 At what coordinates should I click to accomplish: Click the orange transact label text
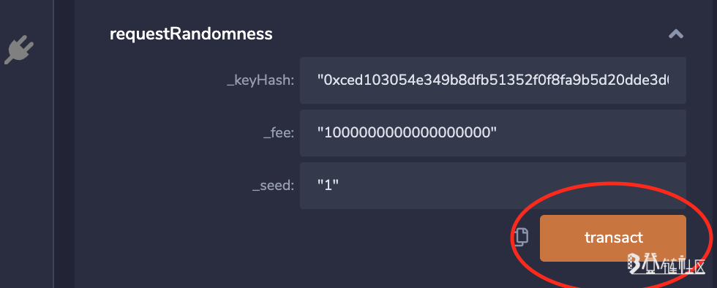click(x=614, y=238)
